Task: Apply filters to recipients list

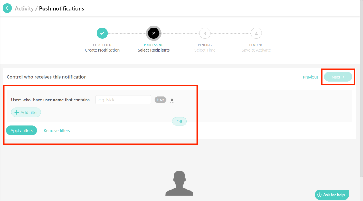Action: pyautogui.click(x=21, y=130)
